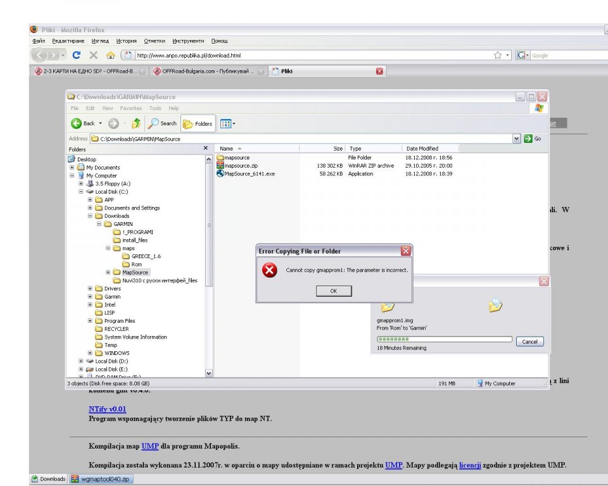Select the Rom folder in tree

coord(132,265)
